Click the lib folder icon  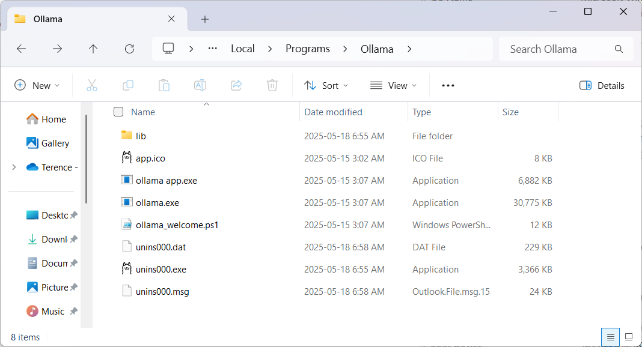pos(127,135)
